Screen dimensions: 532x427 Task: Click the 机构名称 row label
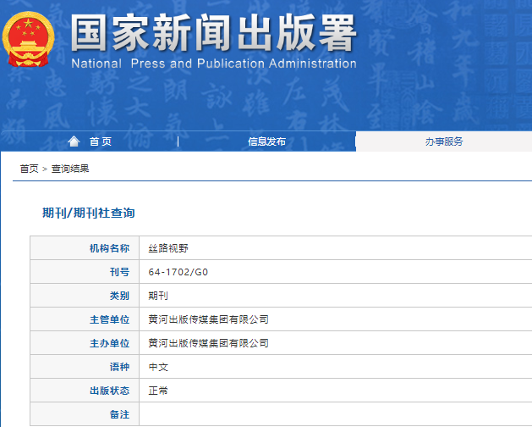point(109,248)
